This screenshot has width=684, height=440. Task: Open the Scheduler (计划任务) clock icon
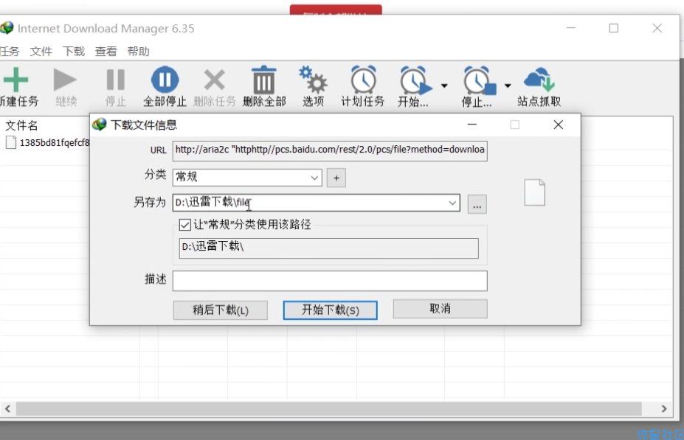363,80
